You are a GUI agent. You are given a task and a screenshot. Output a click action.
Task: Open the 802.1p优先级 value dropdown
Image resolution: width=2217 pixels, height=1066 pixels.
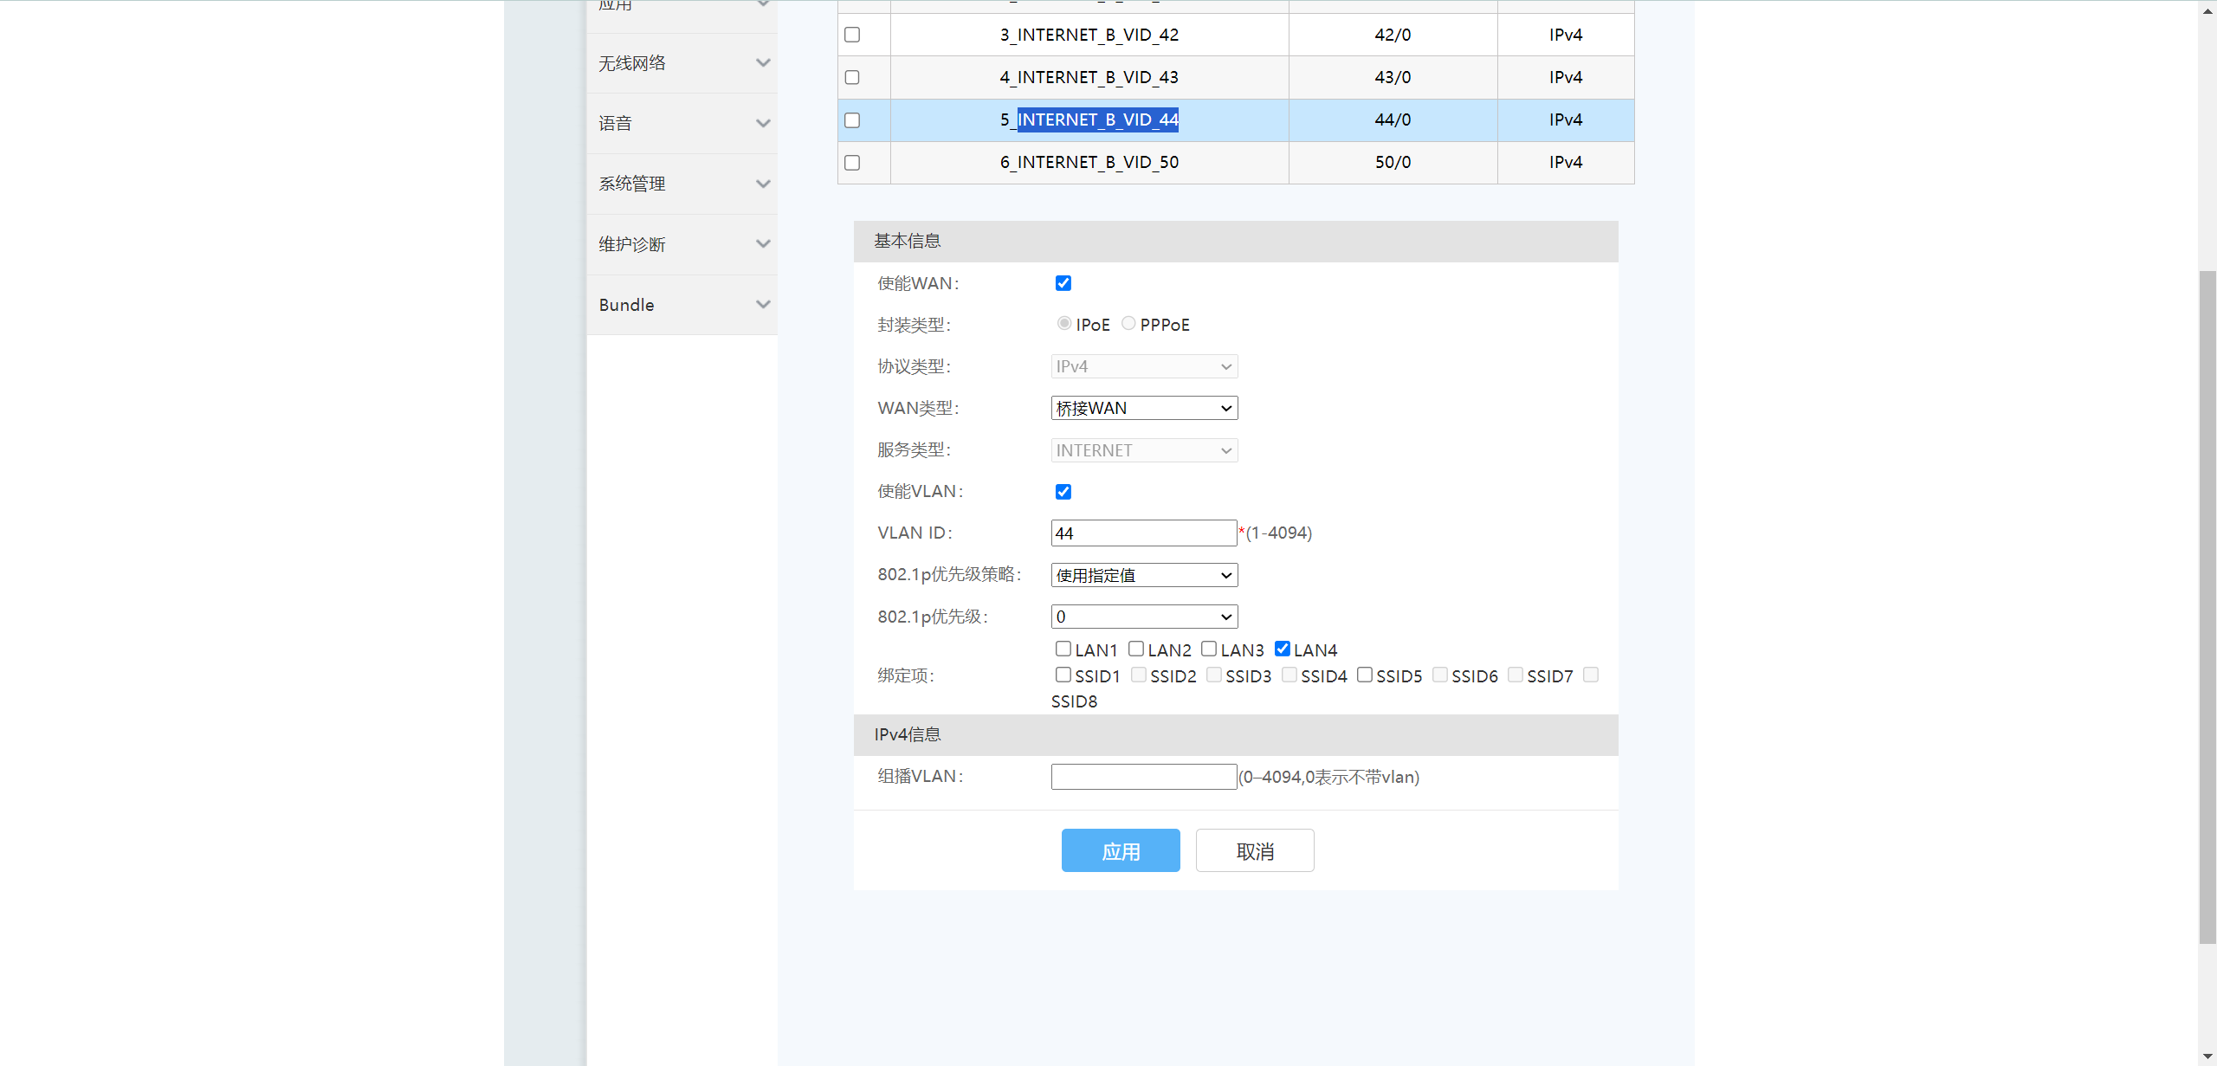[x=1143, y=617]
